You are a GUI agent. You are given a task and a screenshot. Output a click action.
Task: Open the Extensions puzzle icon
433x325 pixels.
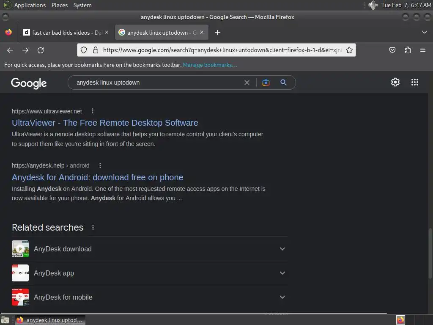[408, 50]
